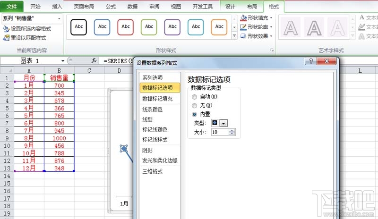
Task: Click the fx insert function icon
Action: (94, 61)
